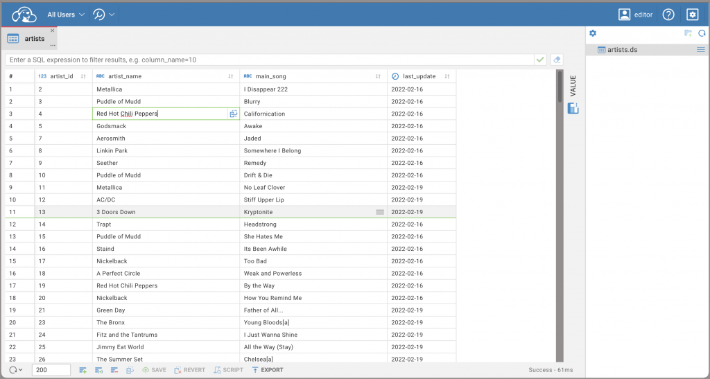This screenshot has width=710, height=379.
Task: Click the row count field showing 200
Action: click(x=51, y=370)
